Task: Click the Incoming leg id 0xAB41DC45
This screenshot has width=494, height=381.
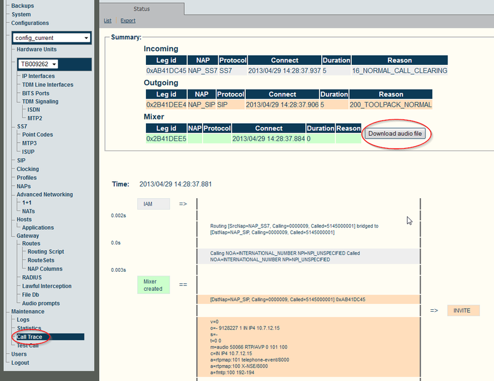Action: tap(166, 70)
